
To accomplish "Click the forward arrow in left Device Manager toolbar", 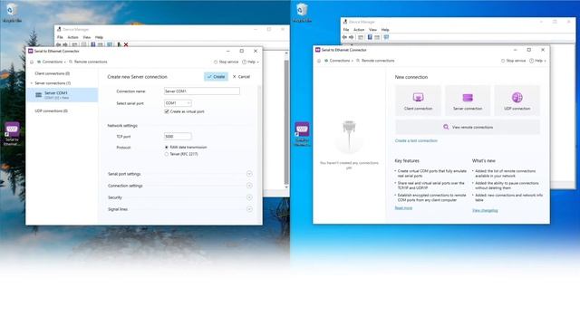I will click(65, 44).
